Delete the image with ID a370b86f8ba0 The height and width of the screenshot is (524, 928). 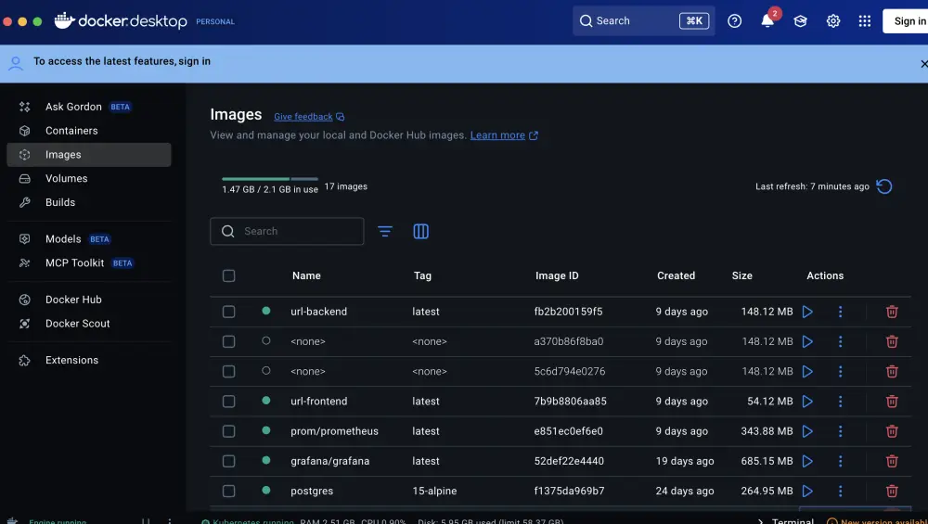(892, 342)
